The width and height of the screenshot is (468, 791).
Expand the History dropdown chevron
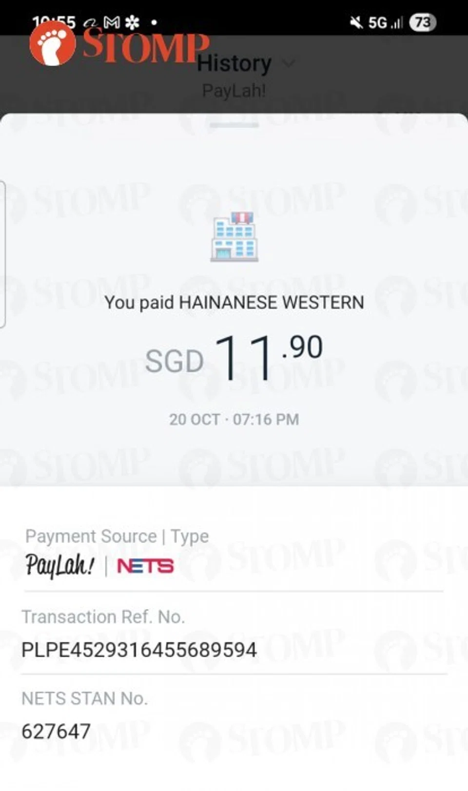pyautogui.click(x=289, y=63)
